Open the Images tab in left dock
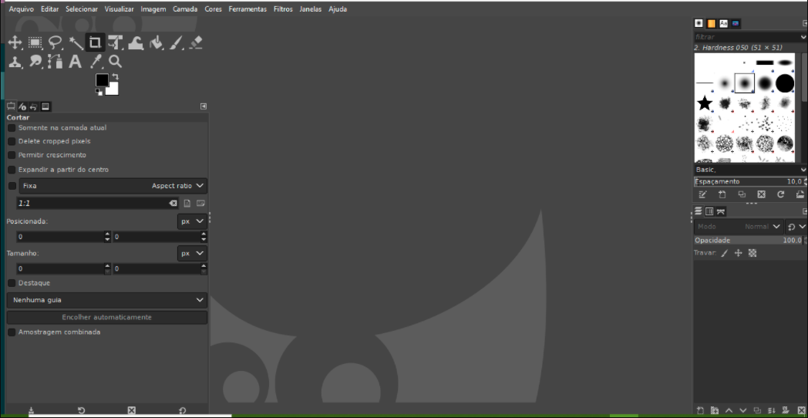This screenshot has width=808, height=418. click(45, 106)
